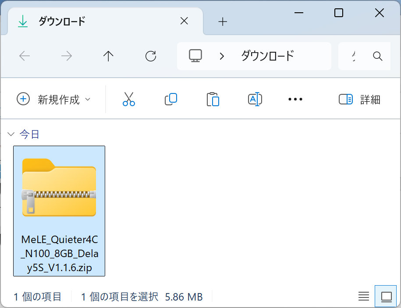
Task: Navigate up one folder level
Action: (108, 56)
